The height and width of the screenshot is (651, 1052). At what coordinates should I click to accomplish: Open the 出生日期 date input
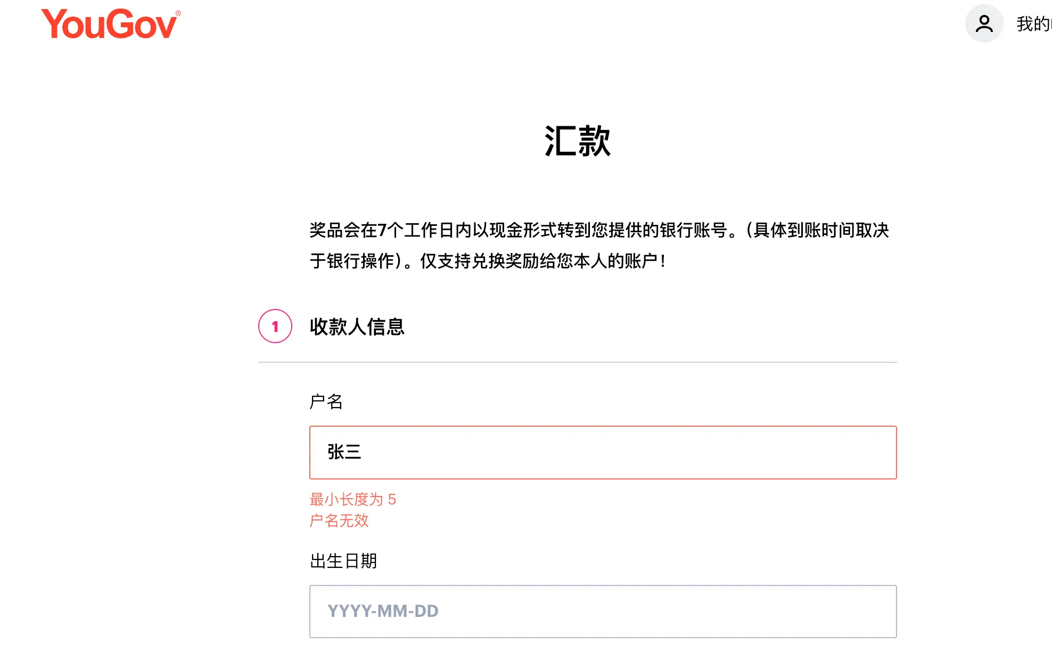(x=602, y=611)
